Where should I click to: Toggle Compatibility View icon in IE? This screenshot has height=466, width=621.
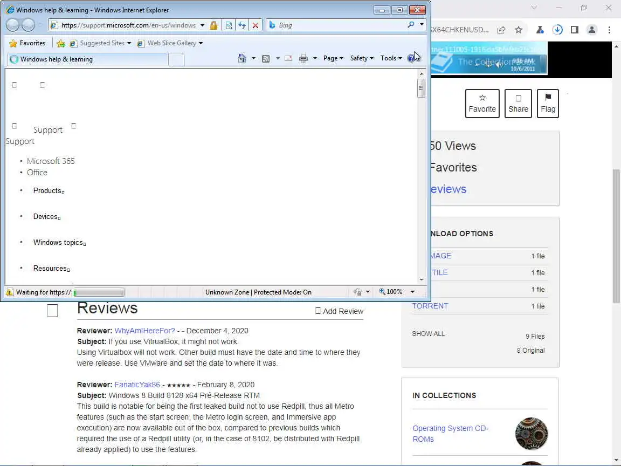pos(229,25)
